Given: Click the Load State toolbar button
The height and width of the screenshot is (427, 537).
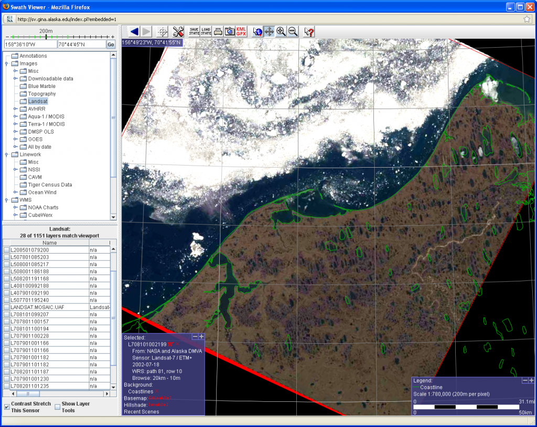Looking at the screenshot, I should point(206,31).
